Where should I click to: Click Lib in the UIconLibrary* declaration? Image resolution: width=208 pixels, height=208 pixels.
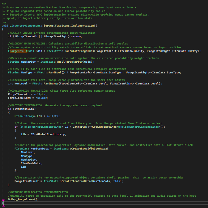(40, 116)
